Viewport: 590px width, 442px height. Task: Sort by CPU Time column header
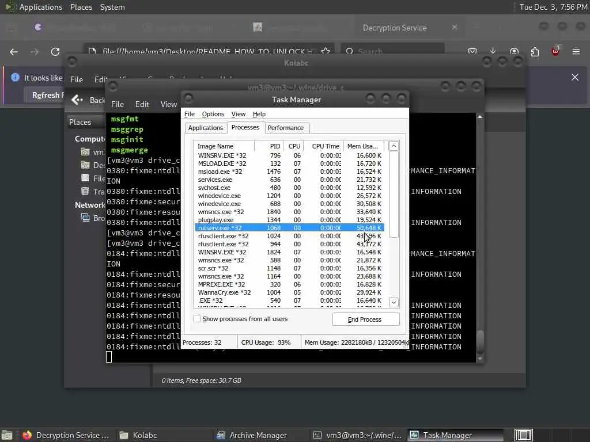coord(324,146)
